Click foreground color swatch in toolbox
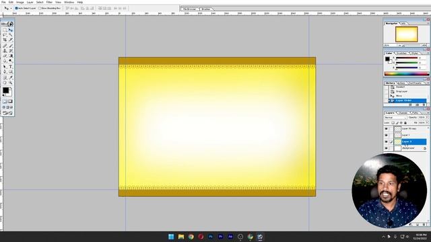The width and height of the screenshot is (431, 242). coord(5,90)
